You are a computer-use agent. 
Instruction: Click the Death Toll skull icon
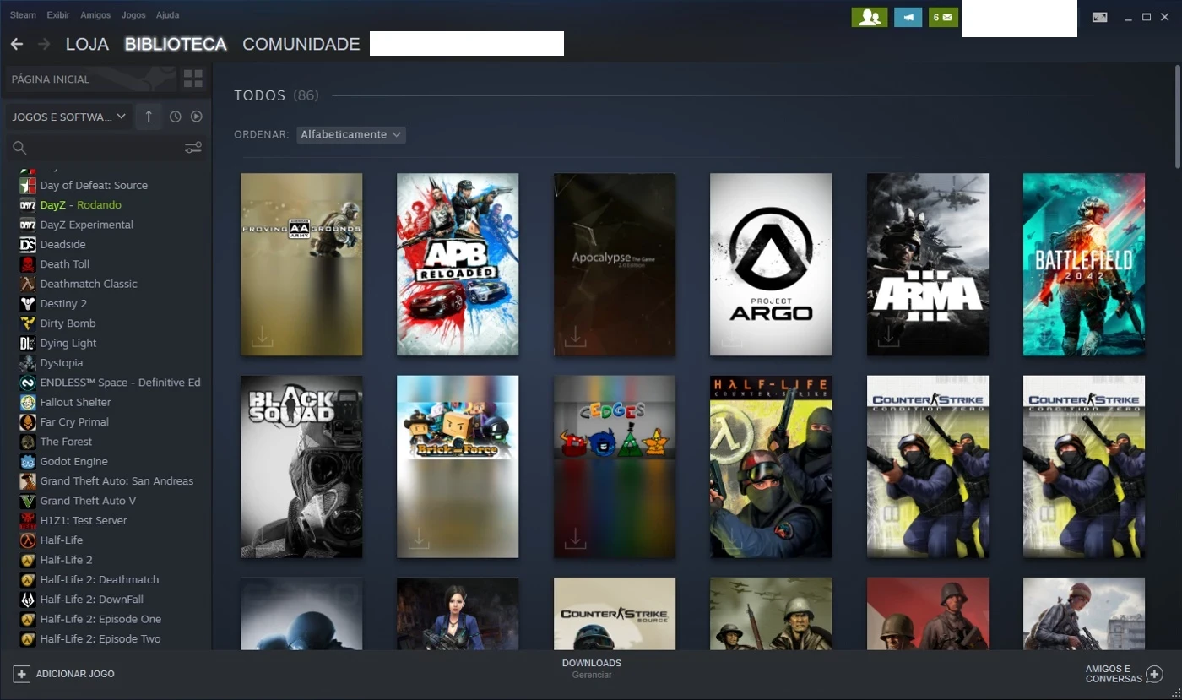28,264
